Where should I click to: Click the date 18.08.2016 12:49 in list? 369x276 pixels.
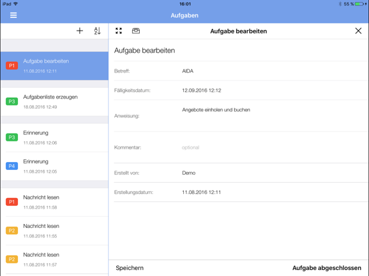40,107
